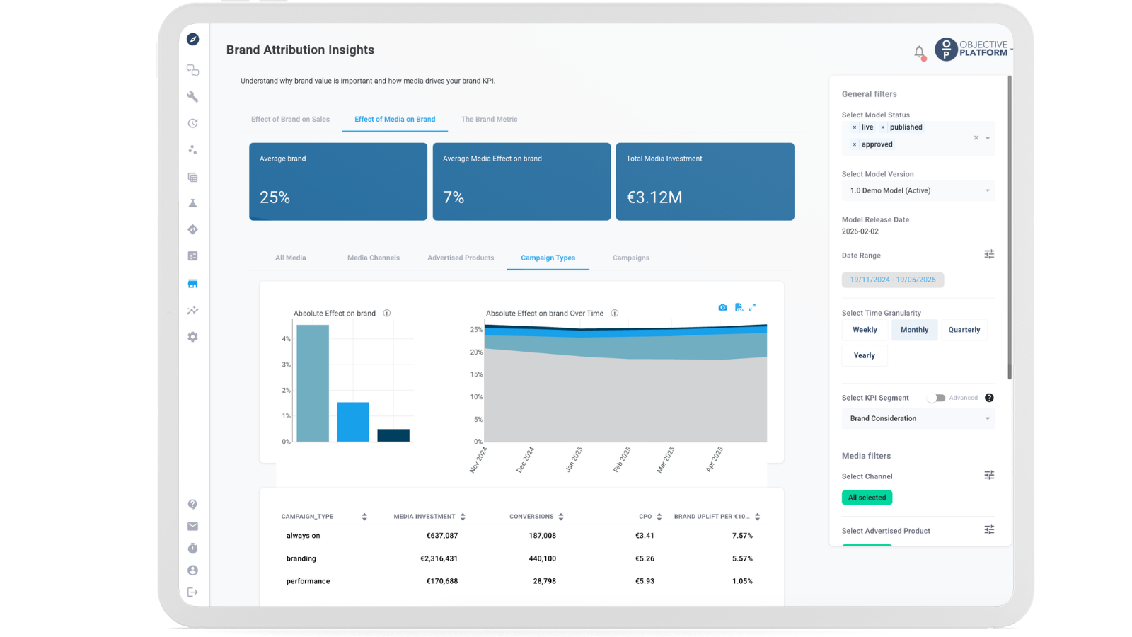The image size is (1132, 637).
Task: Open the Select Model Version dropdown
Action: 918,190
